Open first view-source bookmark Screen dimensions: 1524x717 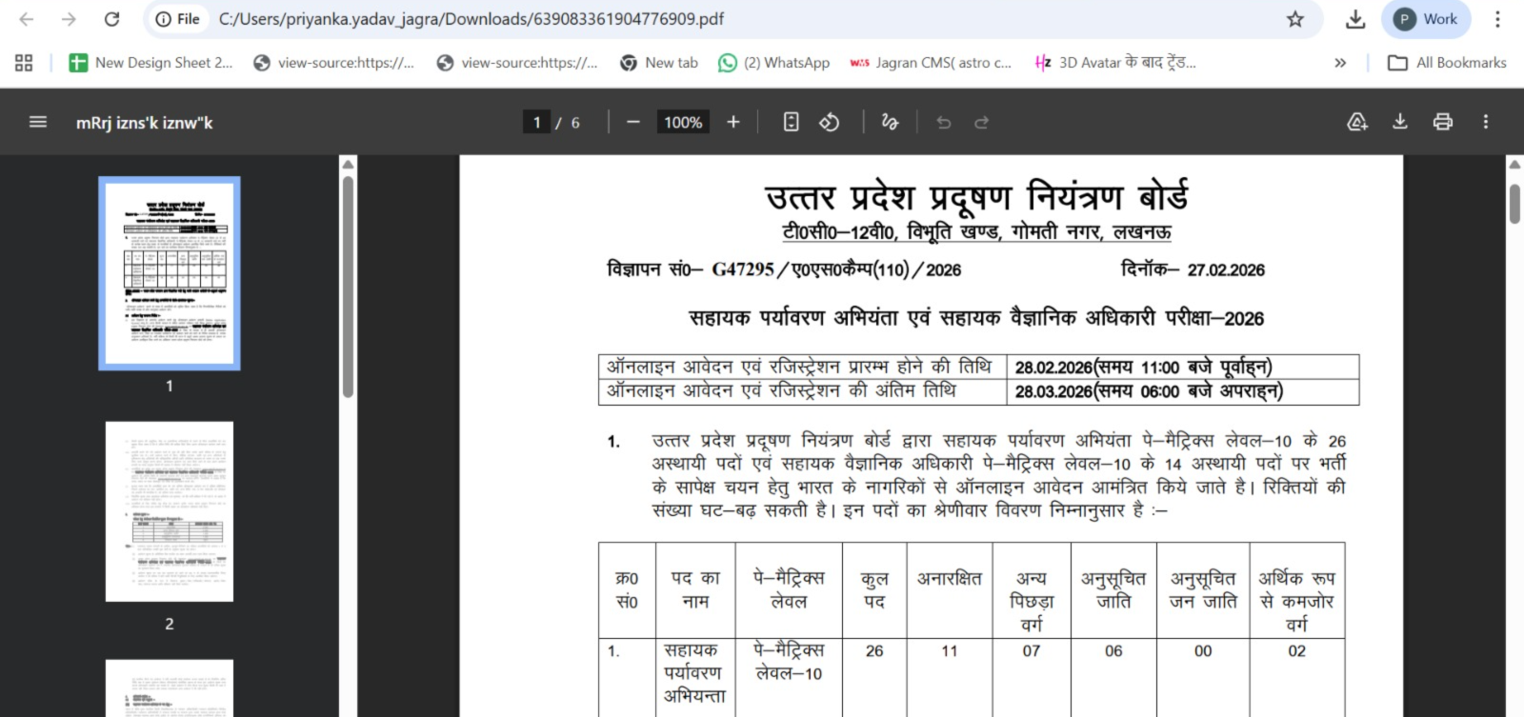pos(333,63)
